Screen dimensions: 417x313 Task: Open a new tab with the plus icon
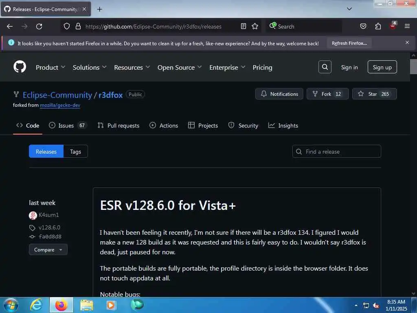[99, 9]
